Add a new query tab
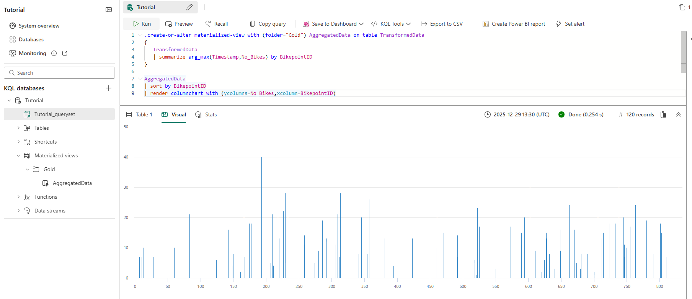The height and width of the screenshot is (299, 692). tap(204, 7)
